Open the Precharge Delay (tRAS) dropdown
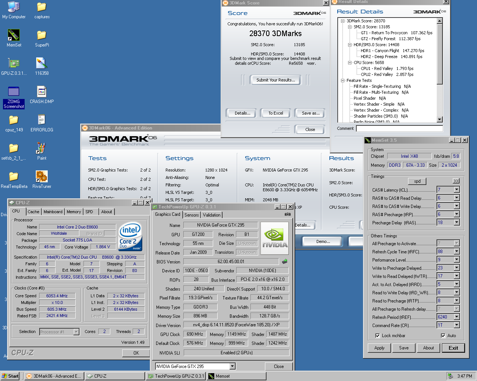This screenshot has height=381, width=477. click(x=457, y=222)
